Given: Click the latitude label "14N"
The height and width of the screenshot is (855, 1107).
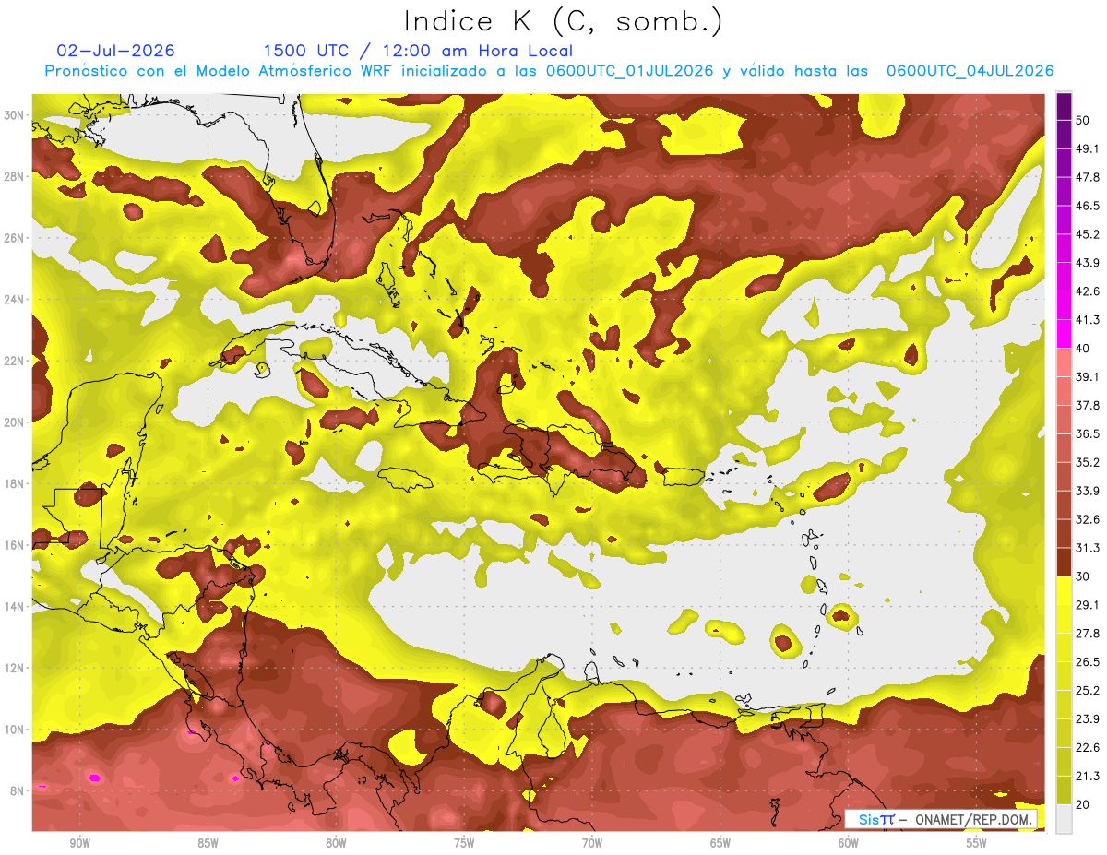Looking at the screenshot, I should 14,607.
